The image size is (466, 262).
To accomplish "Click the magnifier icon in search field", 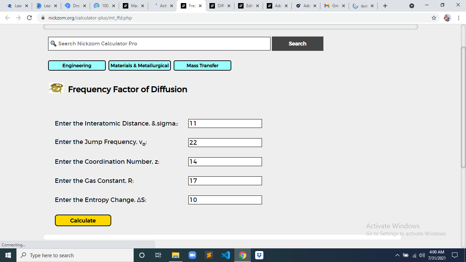I will click(x=53, y=44).
